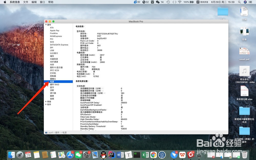Select 摄像头 in the sidebar
Image resolution: width=256 pixels, height=160 pixels.
[x=53, y=79]
